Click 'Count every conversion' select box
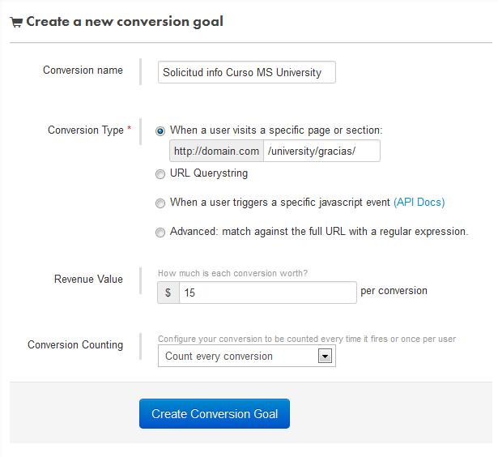Image resolution: width=498 pixels, height=457 pixels. (247, 356)
